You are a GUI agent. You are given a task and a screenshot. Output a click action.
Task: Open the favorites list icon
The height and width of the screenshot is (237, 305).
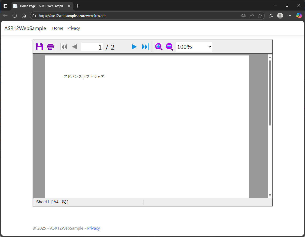[x=271, y=16]
